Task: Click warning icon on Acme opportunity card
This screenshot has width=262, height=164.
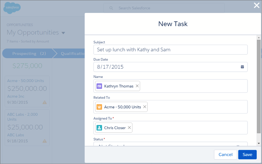Action: [x=45, y=102]
